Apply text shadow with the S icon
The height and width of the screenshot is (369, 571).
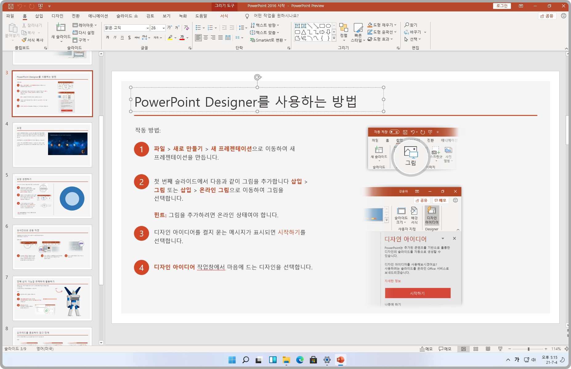(129, 38)
